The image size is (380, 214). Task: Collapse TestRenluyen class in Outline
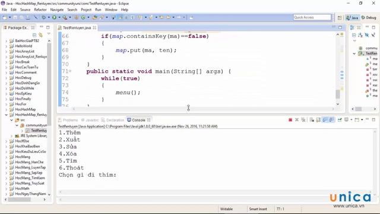(354, 53)
